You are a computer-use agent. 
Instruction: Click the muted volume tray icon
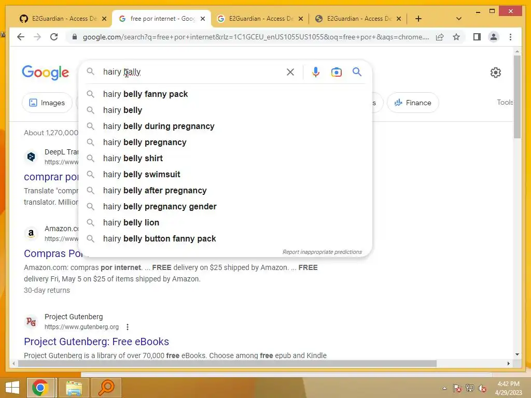pos(482,388)
